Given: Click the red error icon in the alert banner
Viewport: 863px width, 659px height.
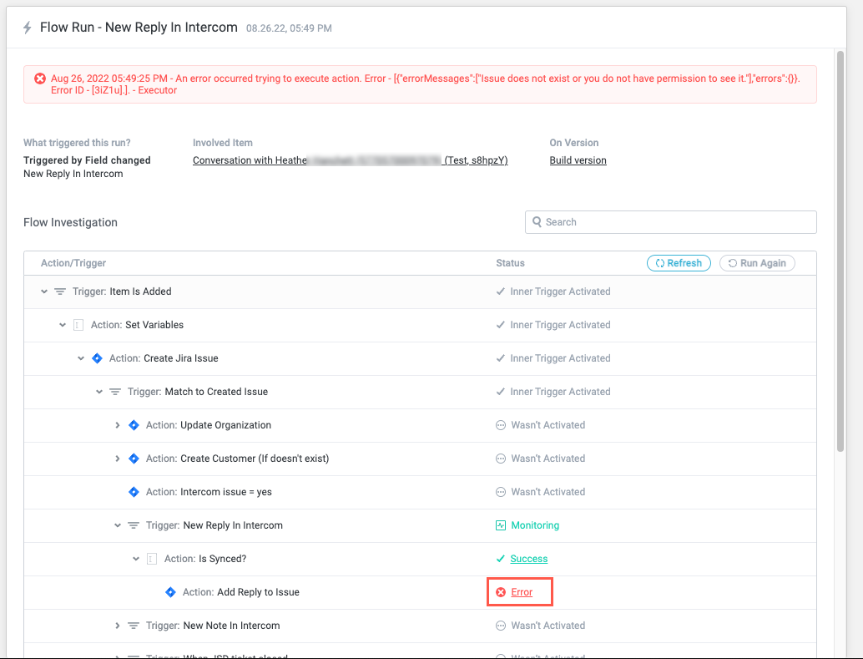Looking at the screenshot, I should tap(40, 79).
